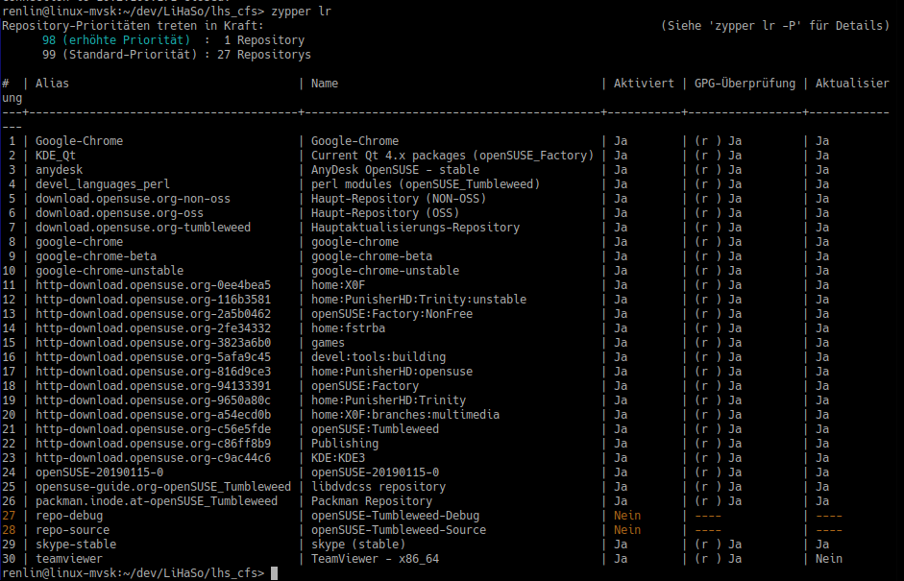Click alias 'http-download.opensuse.org-c56e5fde'

tap(153, 429)
